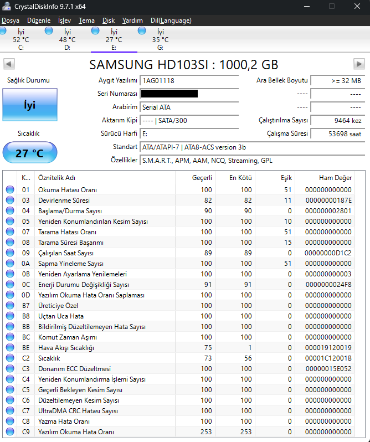Click the 27 °C temperature button
This screenshot has height=442, width=370.
pyautogui.click(x=30, y=152)
